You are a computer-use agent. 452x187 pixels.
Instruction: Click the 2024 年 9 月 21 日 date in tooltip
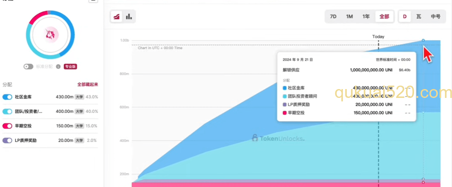point(298,60)
